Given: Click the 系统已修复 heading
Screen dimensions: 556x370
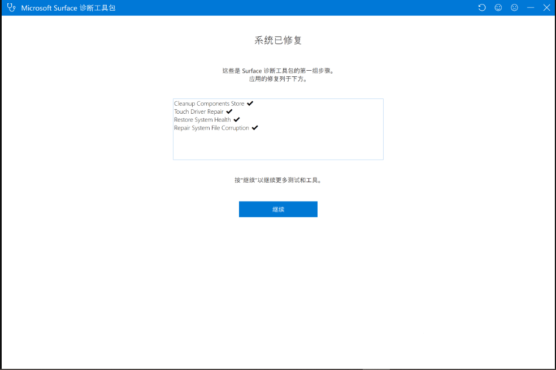Looking at the screenshot, I should pyautogui.click(x=278, y=40).
